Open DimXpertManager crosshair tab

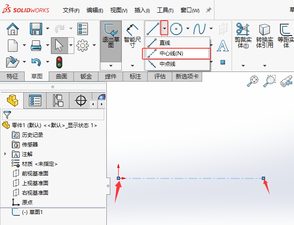pyautogui.click(x=81, y=100)
